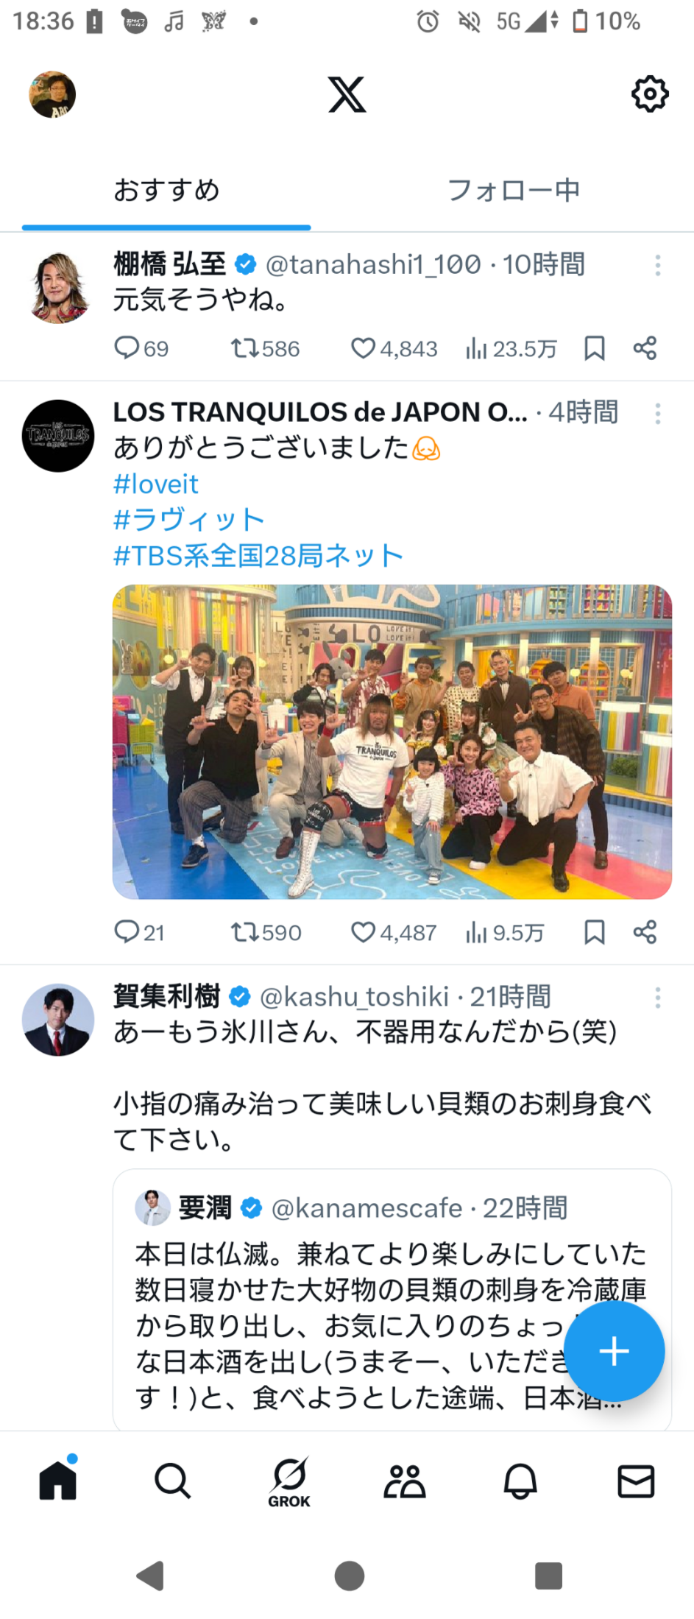
Task: Open the #TBS系全国28局ネット hashtag
Action: pyautogui.click(x=258, y=556)
